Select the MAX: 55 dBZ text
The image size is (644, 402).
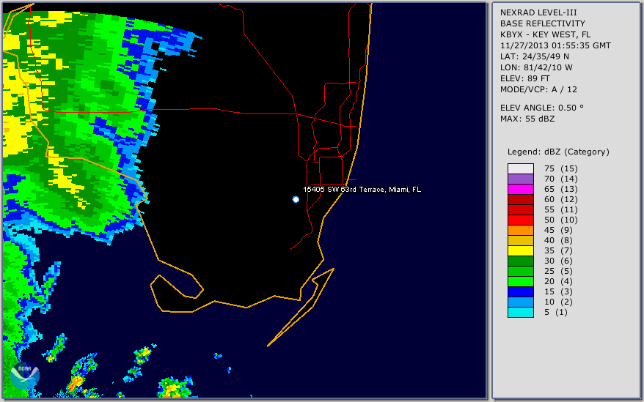point(527,119)
